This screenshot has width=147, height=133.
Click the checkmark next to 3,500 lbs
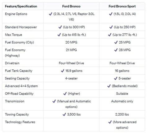(x=64, y=114)
